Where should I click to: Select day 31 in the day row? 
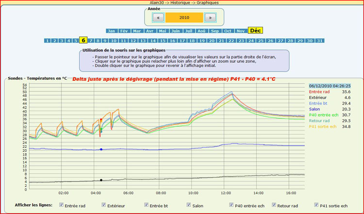320,41
